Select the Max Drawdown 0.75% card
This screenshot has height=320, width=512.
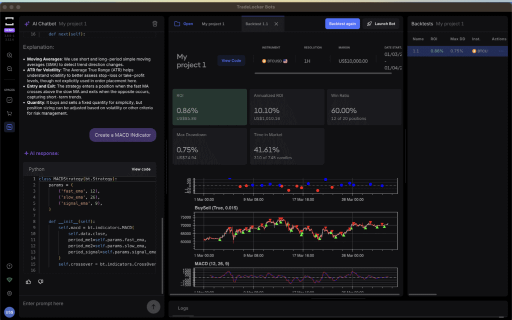click(209, 146)
